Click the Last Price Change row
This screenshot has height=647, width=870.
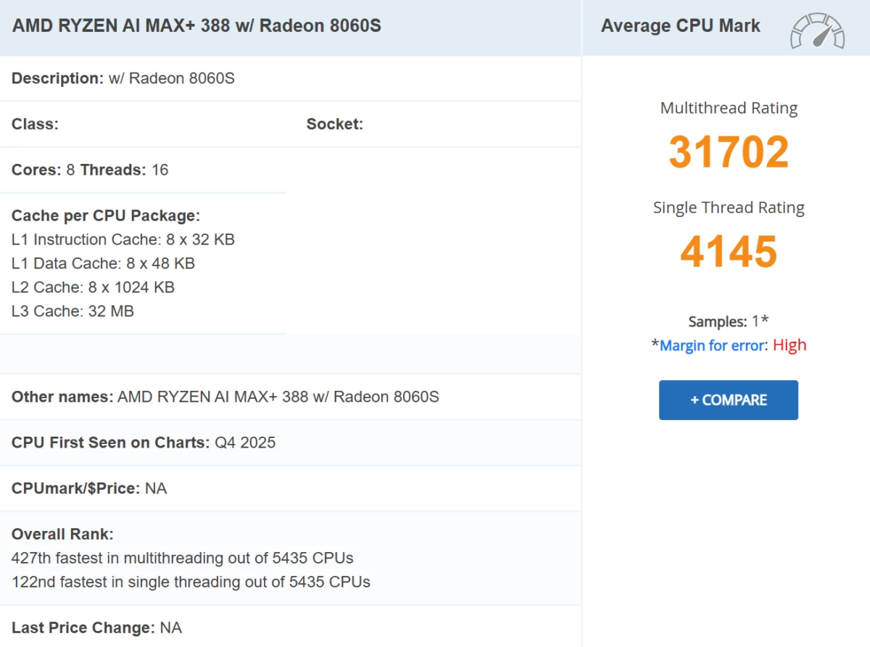pos(96,627)
